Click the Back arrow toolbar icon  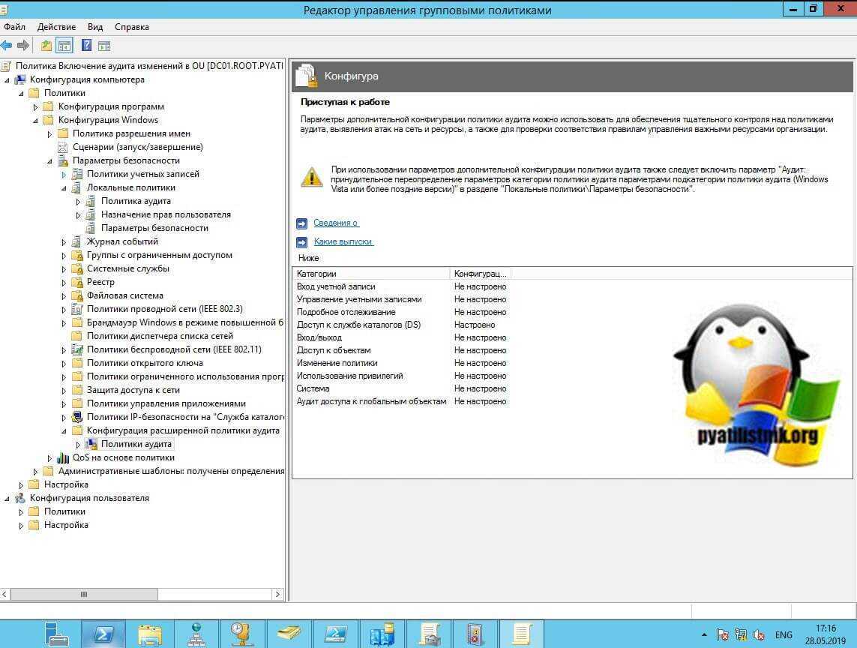click(7, 46)
